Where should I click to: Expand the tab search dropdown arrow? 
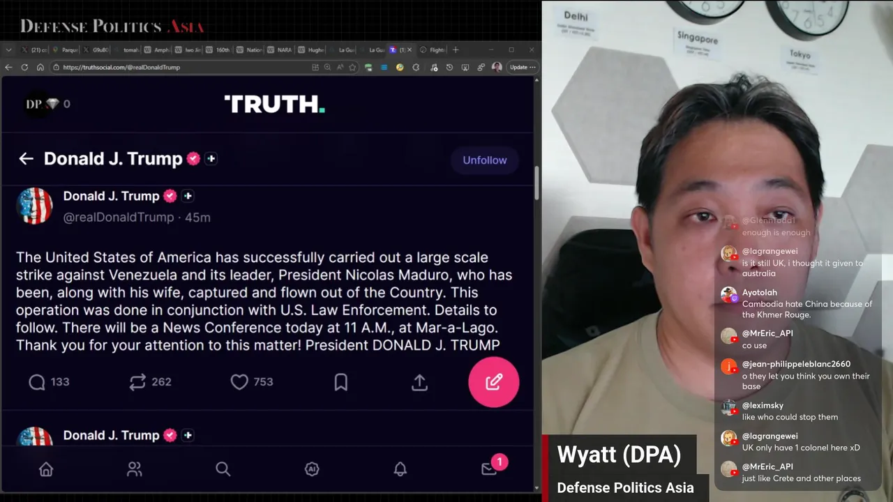click(8, 50)
